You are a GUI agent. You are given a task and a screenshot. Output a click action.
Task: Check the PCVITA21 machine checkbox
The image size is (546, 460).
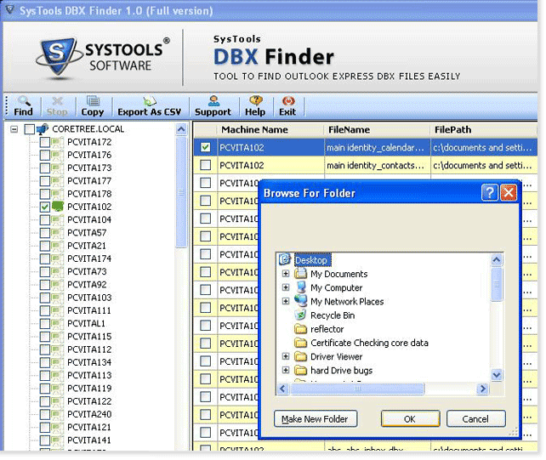tap(44, 246)
